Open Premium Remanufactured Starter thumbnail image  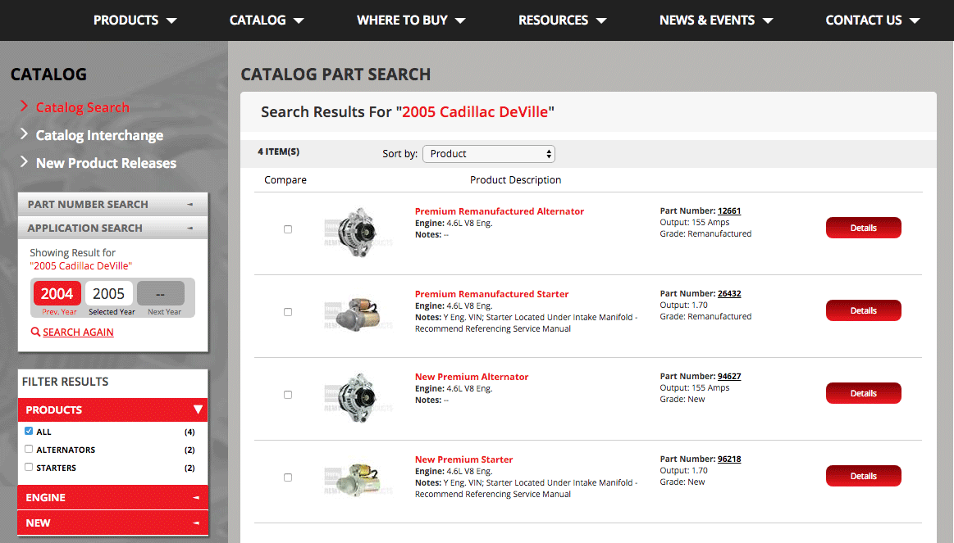coord(358,314)
